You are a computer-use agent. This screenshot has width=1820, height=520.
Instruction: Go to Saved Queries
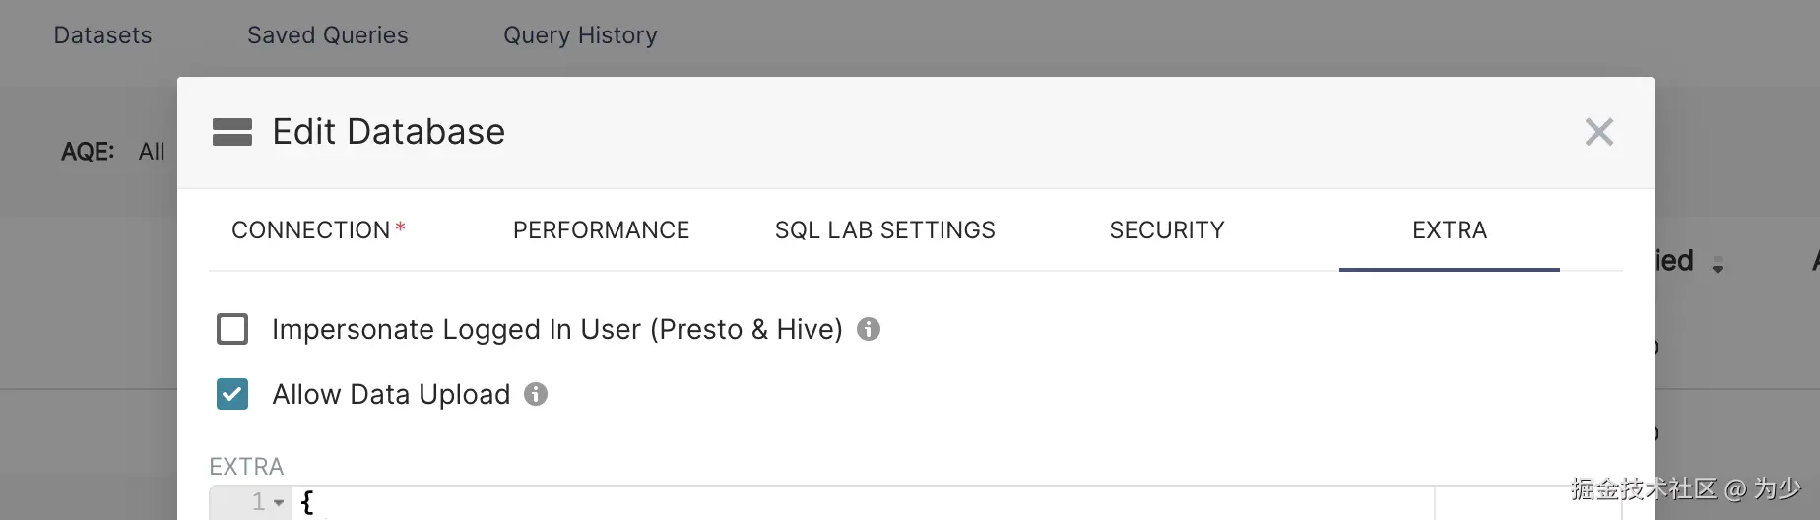click(327, 35)
